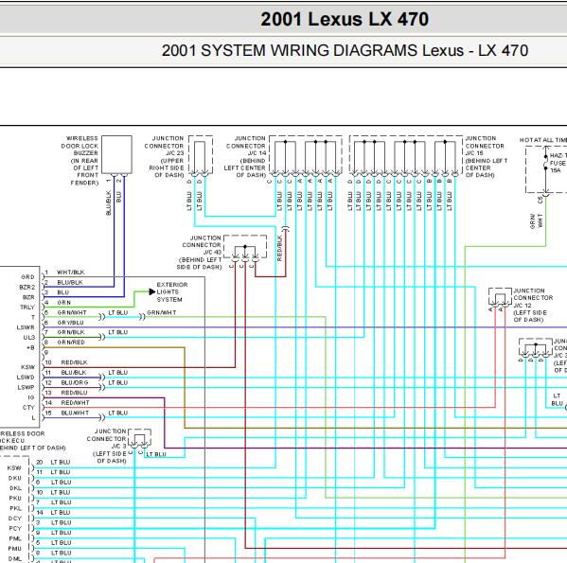The width and height of the screenshot is (567, 563).
Task: Click the HAZ fuse 15A label
Action: point(558,163)
